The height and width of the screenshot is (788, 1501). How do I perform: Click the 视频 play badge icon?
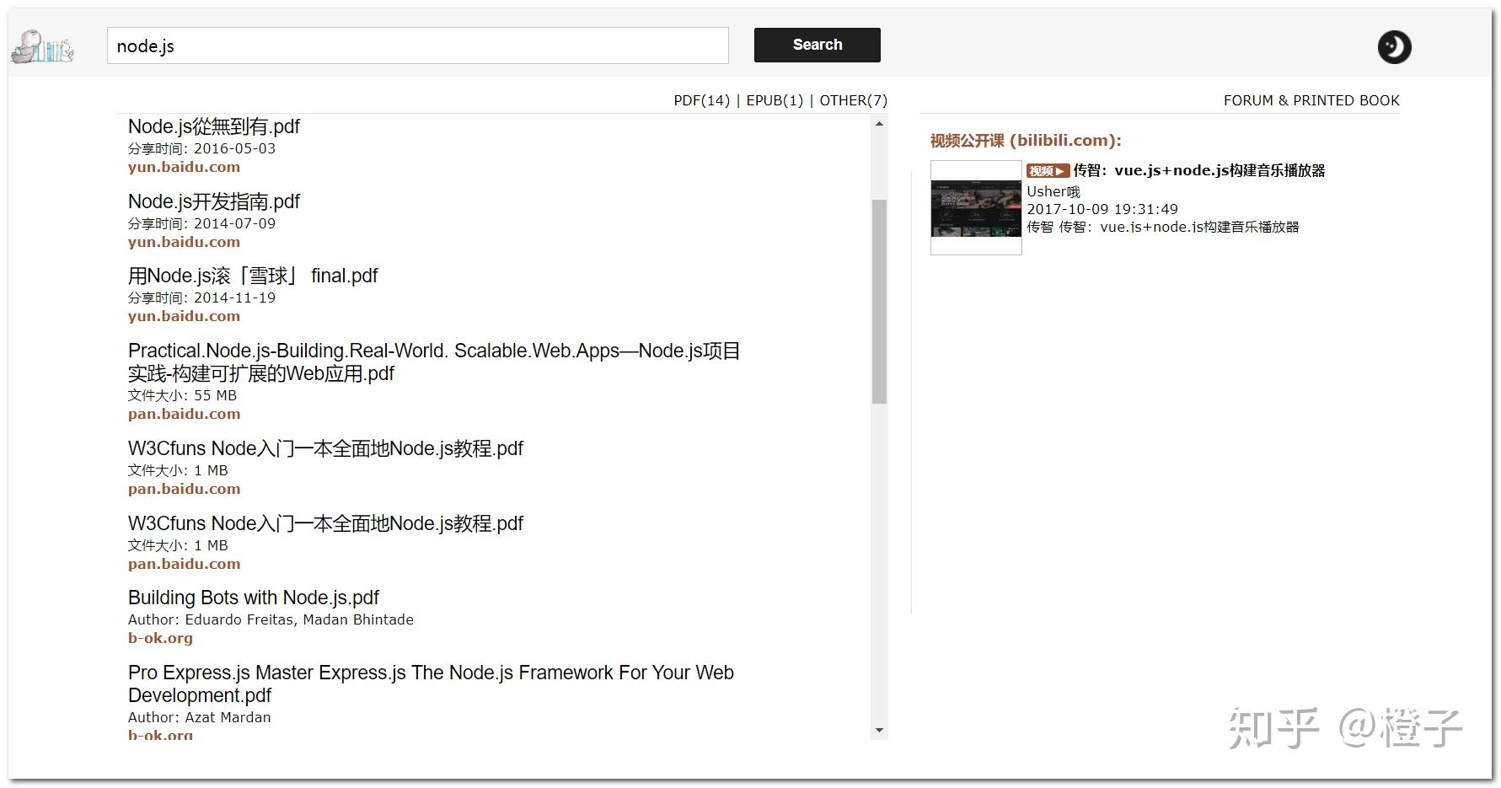click(1048, 171)
